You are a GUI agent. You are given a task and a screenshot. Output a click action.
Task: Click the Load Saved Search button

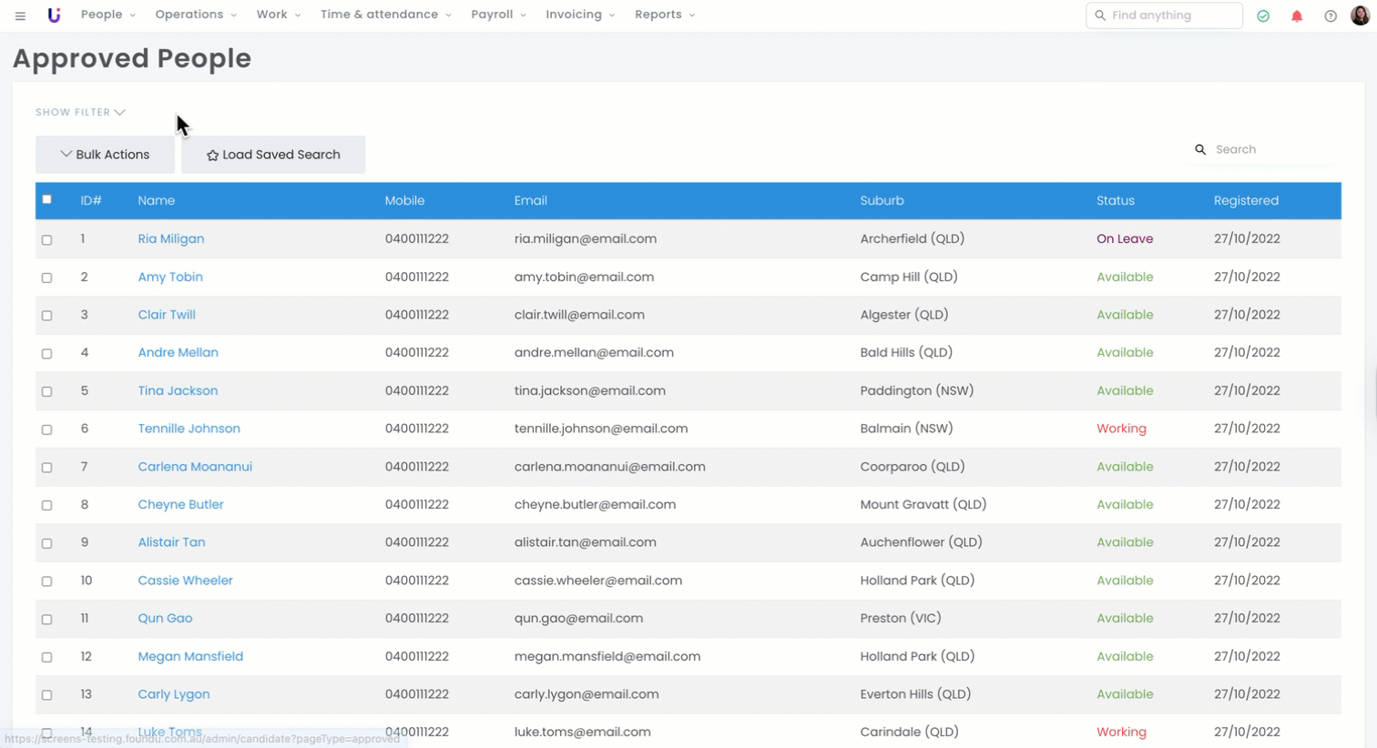[273, 155]
